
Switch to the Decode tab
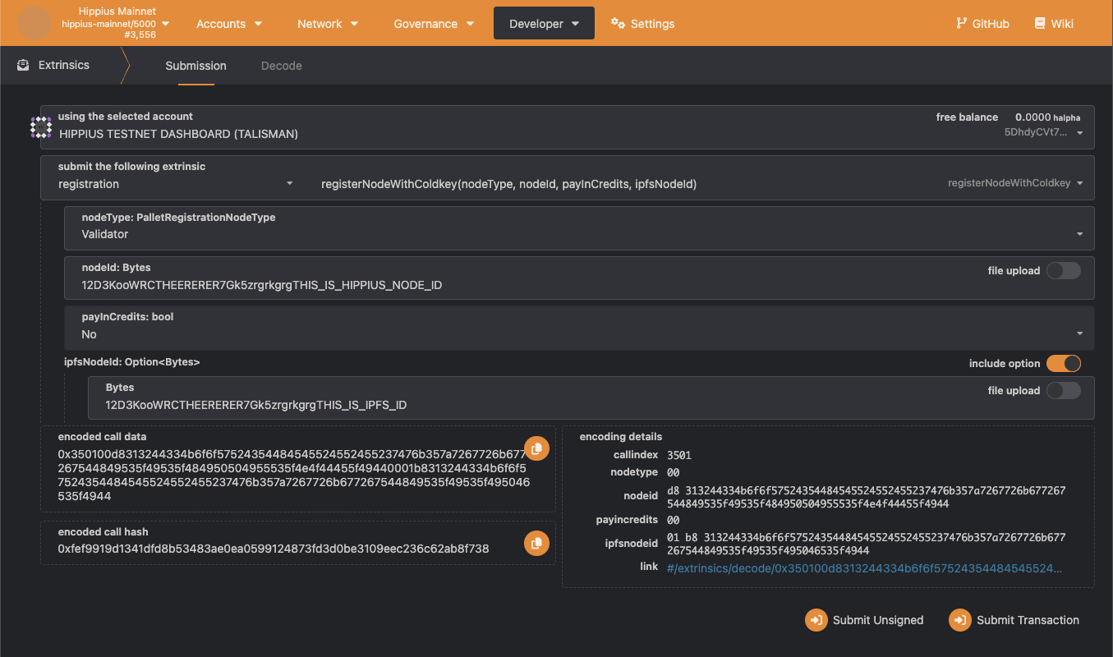point(282,66)
